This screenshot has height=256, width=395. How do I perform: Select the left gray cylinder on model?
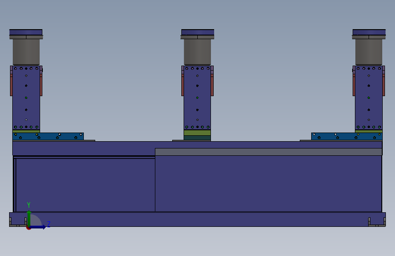click(x=26, y=52)
